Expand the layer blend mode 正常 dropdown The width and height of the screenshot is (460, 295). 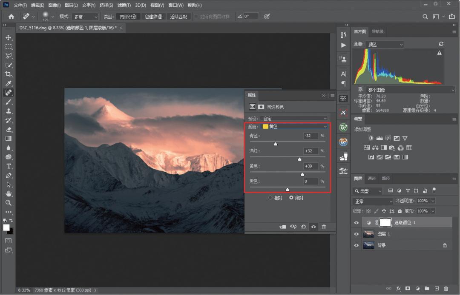373,201
